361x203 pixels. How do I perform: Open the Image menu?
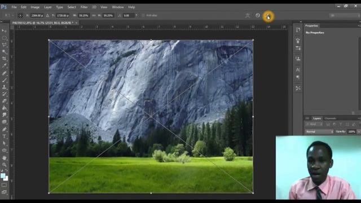point(35,7)
